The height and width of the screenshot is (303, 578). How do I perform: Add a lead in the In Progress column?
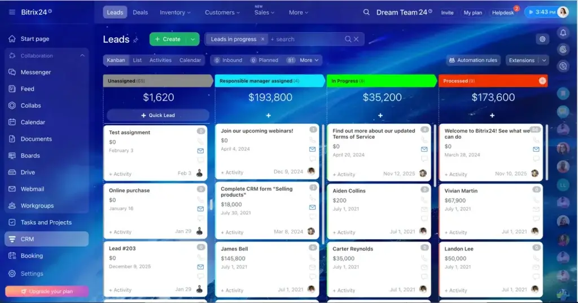(380, 115)
